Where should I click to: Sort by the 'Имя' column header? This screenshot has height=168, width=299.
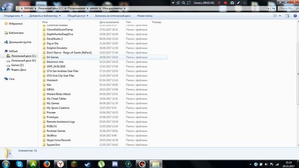click(45, 22)
